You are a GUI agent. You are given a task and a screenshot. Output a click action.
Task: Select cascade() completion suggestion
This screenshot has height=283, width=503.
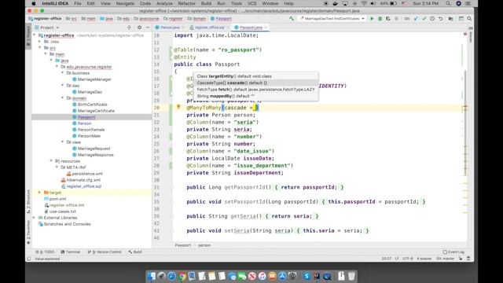coord(256,83)
